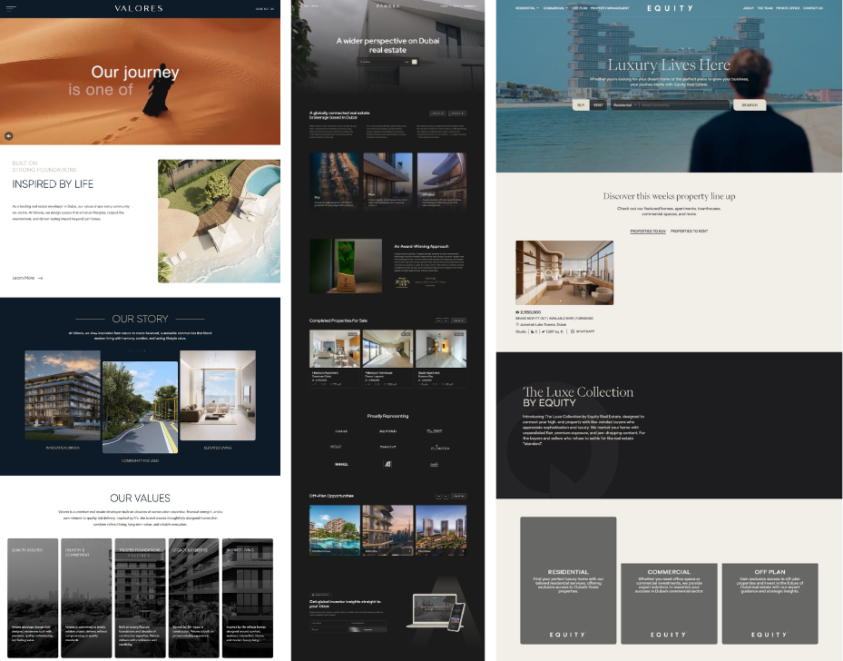This screenshot has height=661, width=843.
Task: Open the Buy category card on Pangea
Action: click(x=335, y=181)
